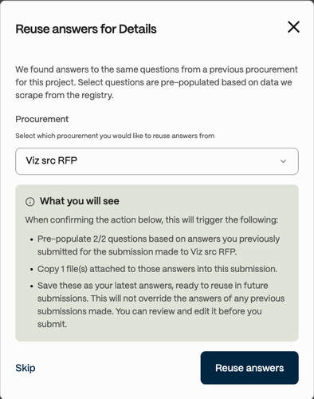Click the Select which procurement helper text
Image resolution: width=314 pixels, height=399 pixels.
(115, 136)
